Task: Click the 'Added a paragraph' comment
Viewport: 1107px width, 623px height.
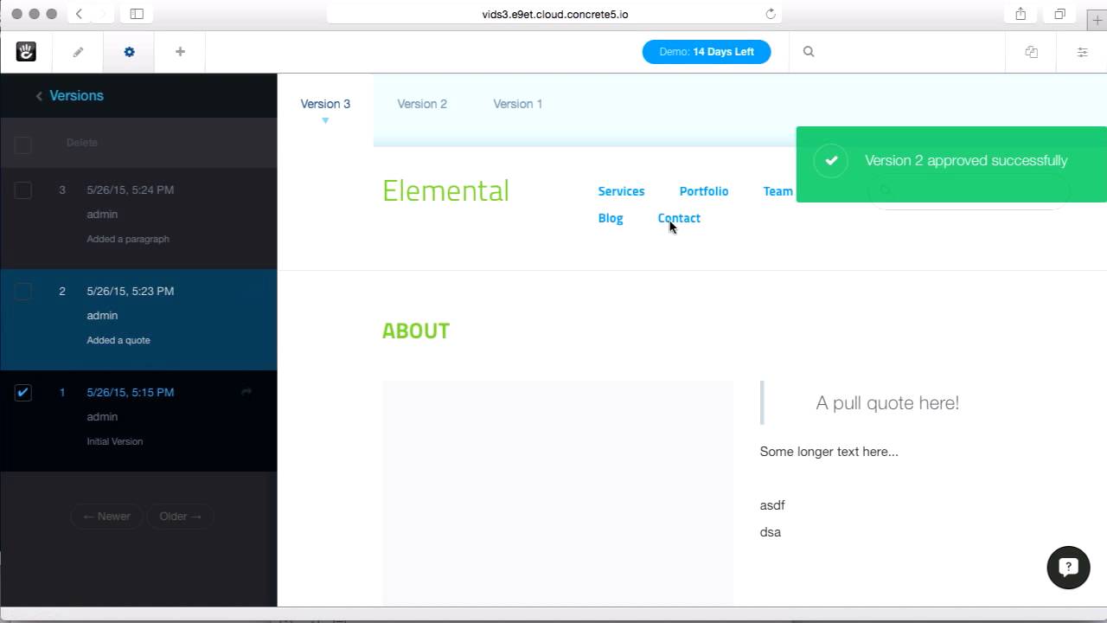Action: 128,239
